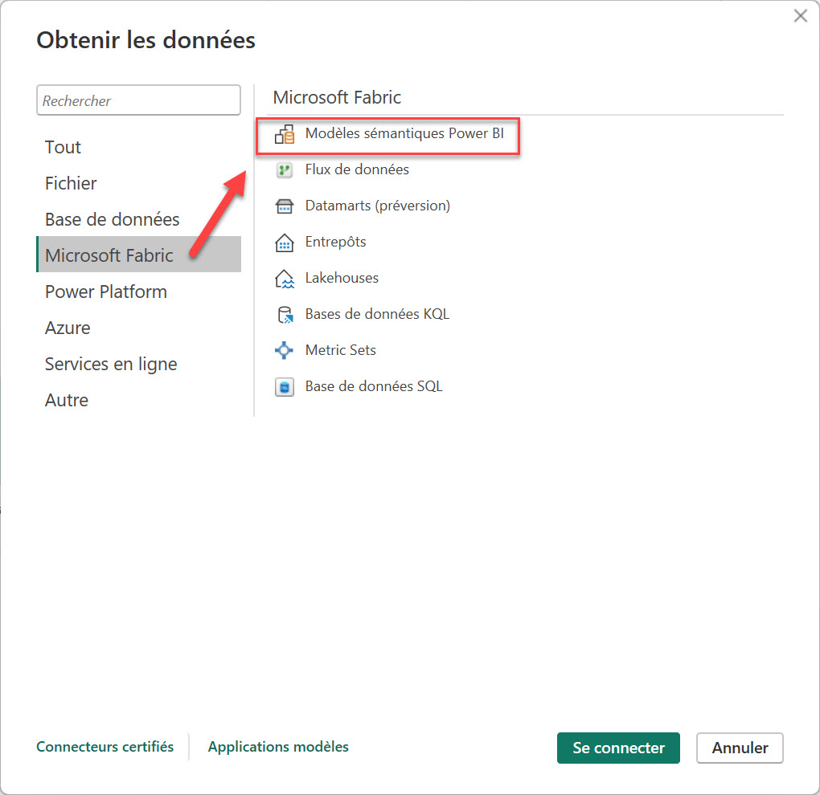This screenshot has height=795, width=820.
Task: Click the Se connecter button
Action: pyautogui.click(x=618, y=748)
